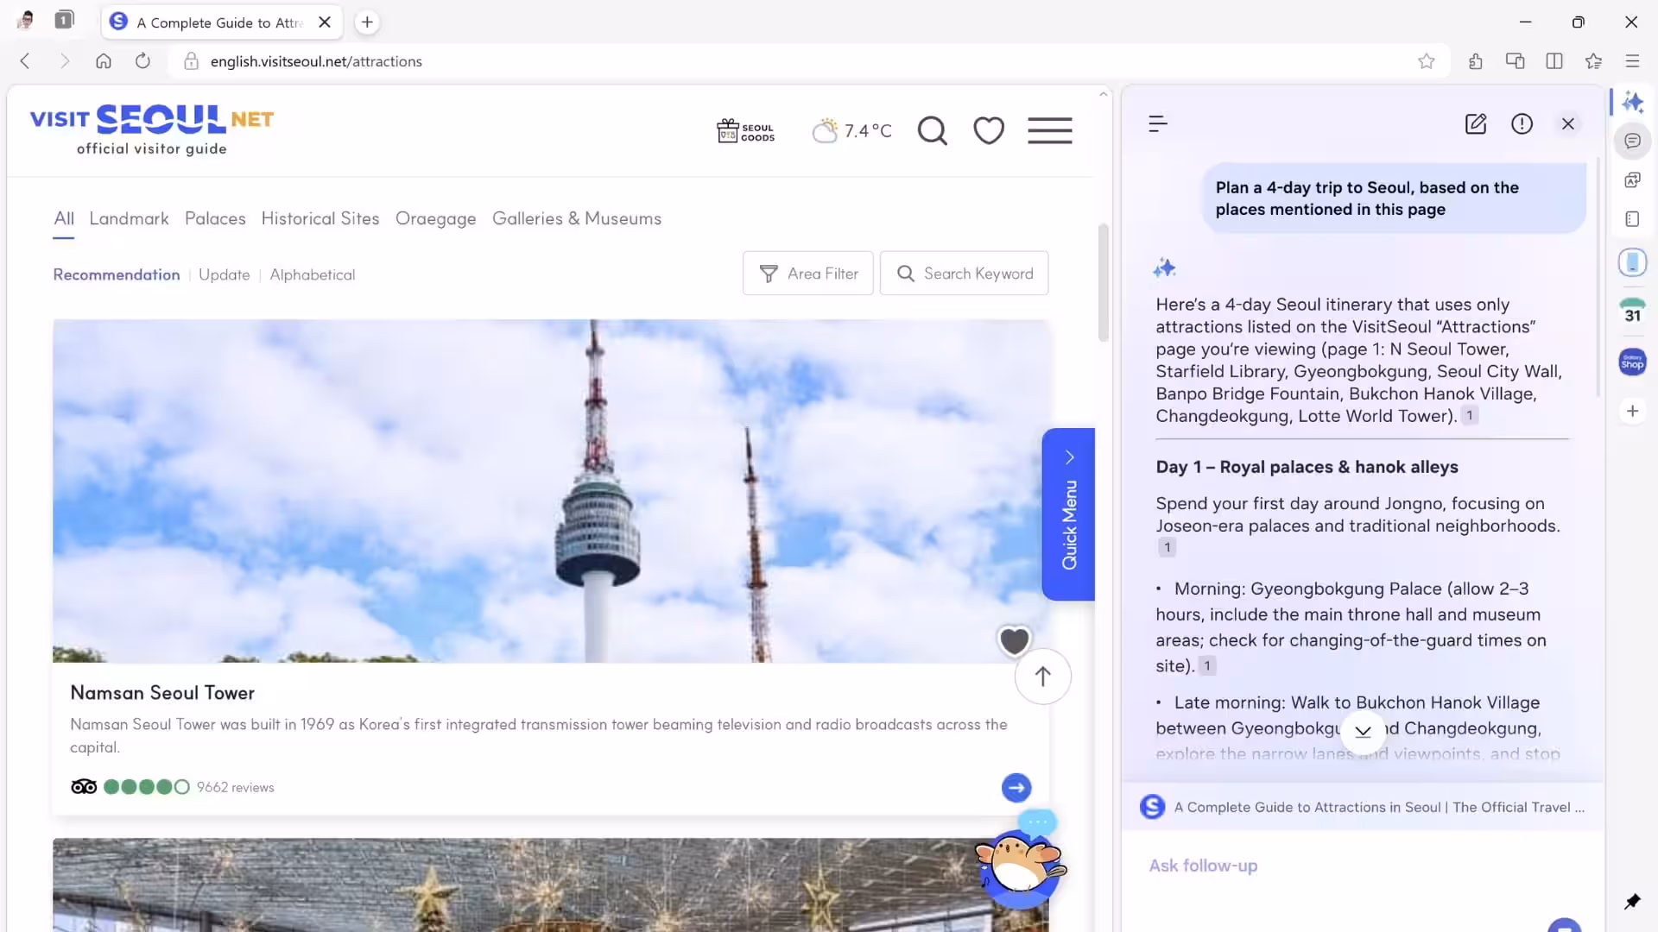
Task: Open the search magnifier on VisitSeoul header
Action: tap(933, 130)
